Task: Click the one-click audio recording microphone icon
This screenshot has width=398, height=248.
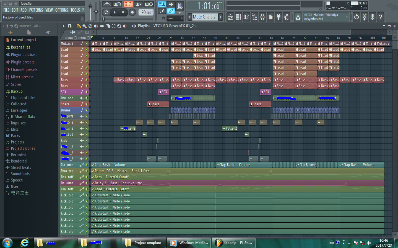Action: point(373,17)
